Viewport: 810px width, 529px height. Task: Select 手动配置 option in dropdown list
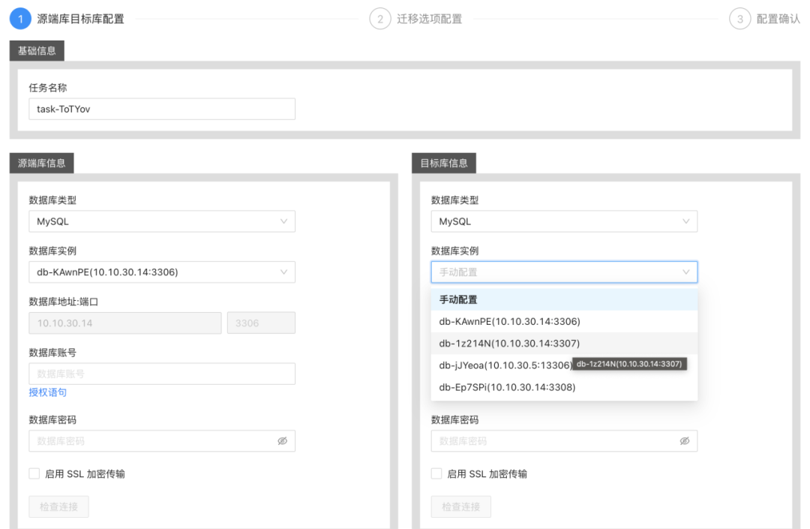point(564,299)
